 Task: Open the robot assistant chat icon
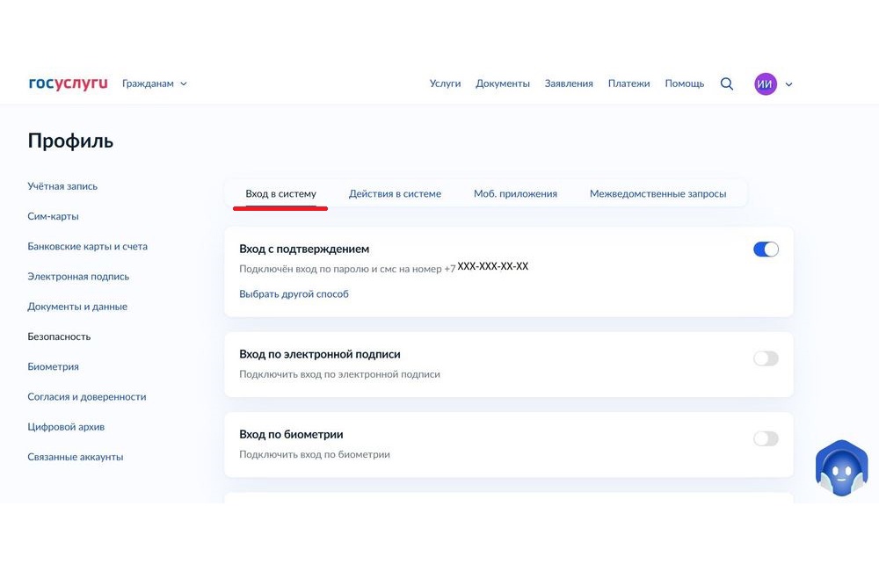(841, 469)
